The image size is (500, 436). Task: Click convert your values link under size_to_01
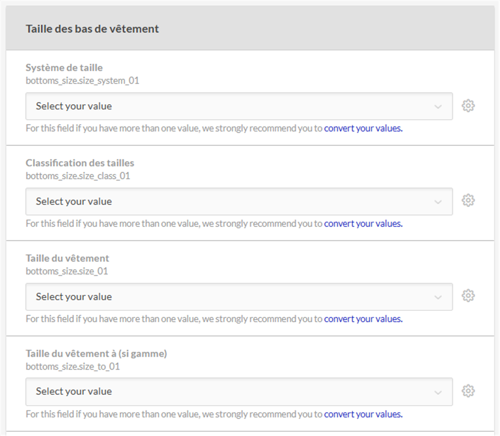point(363,414)
